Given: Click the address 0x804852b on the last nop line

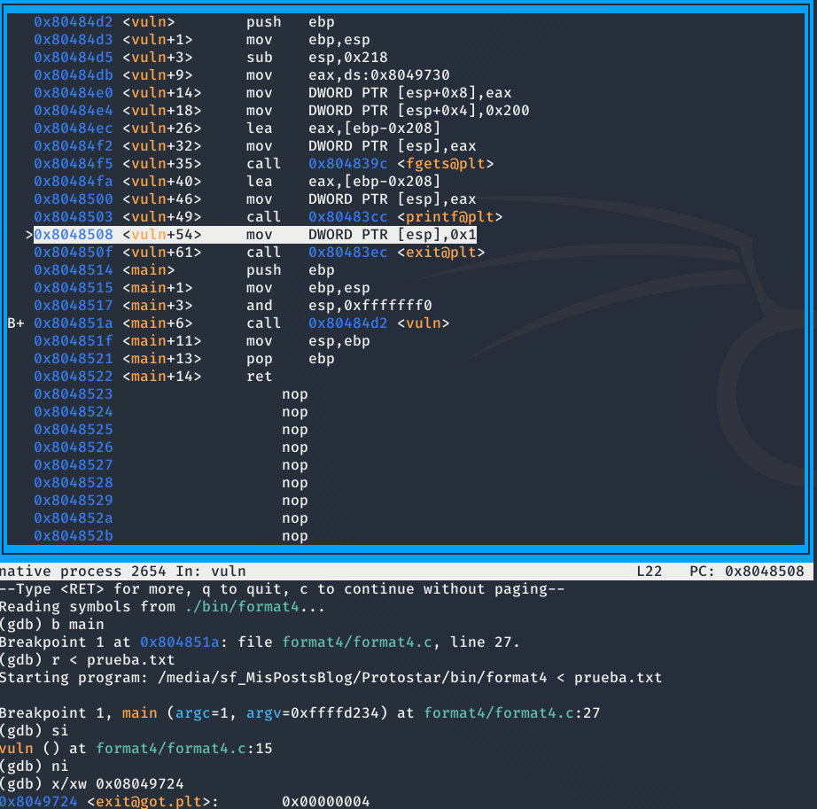Looking at the screenshot, I should (x=73, y=535).
